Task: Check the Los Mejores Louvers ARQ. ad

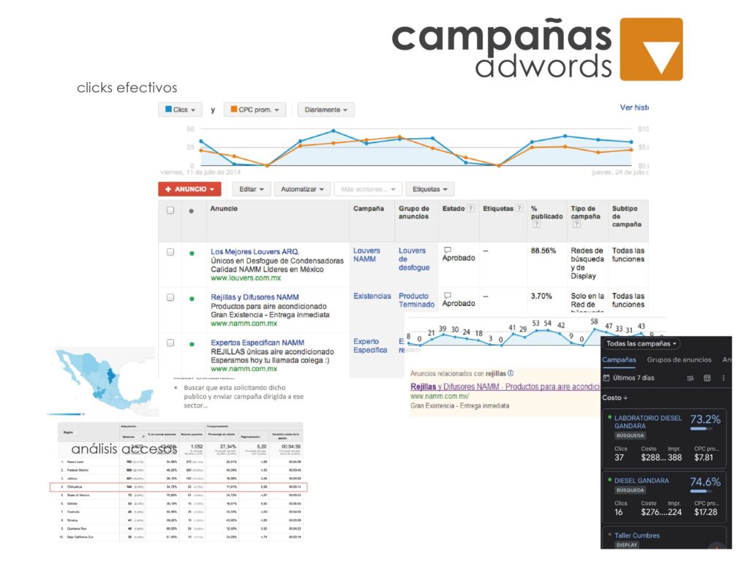Action: (x=170, y=252)
